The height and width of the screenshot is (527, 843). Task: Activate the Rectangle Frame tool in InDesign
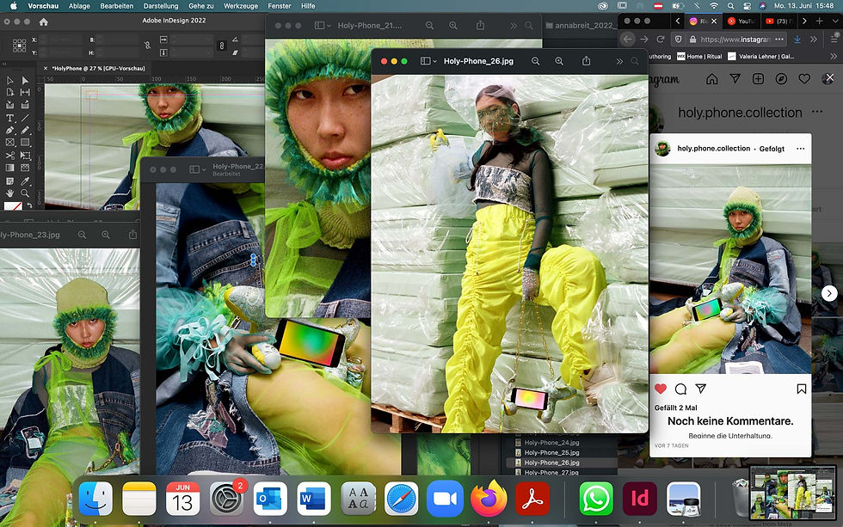[x=9, y=143]
